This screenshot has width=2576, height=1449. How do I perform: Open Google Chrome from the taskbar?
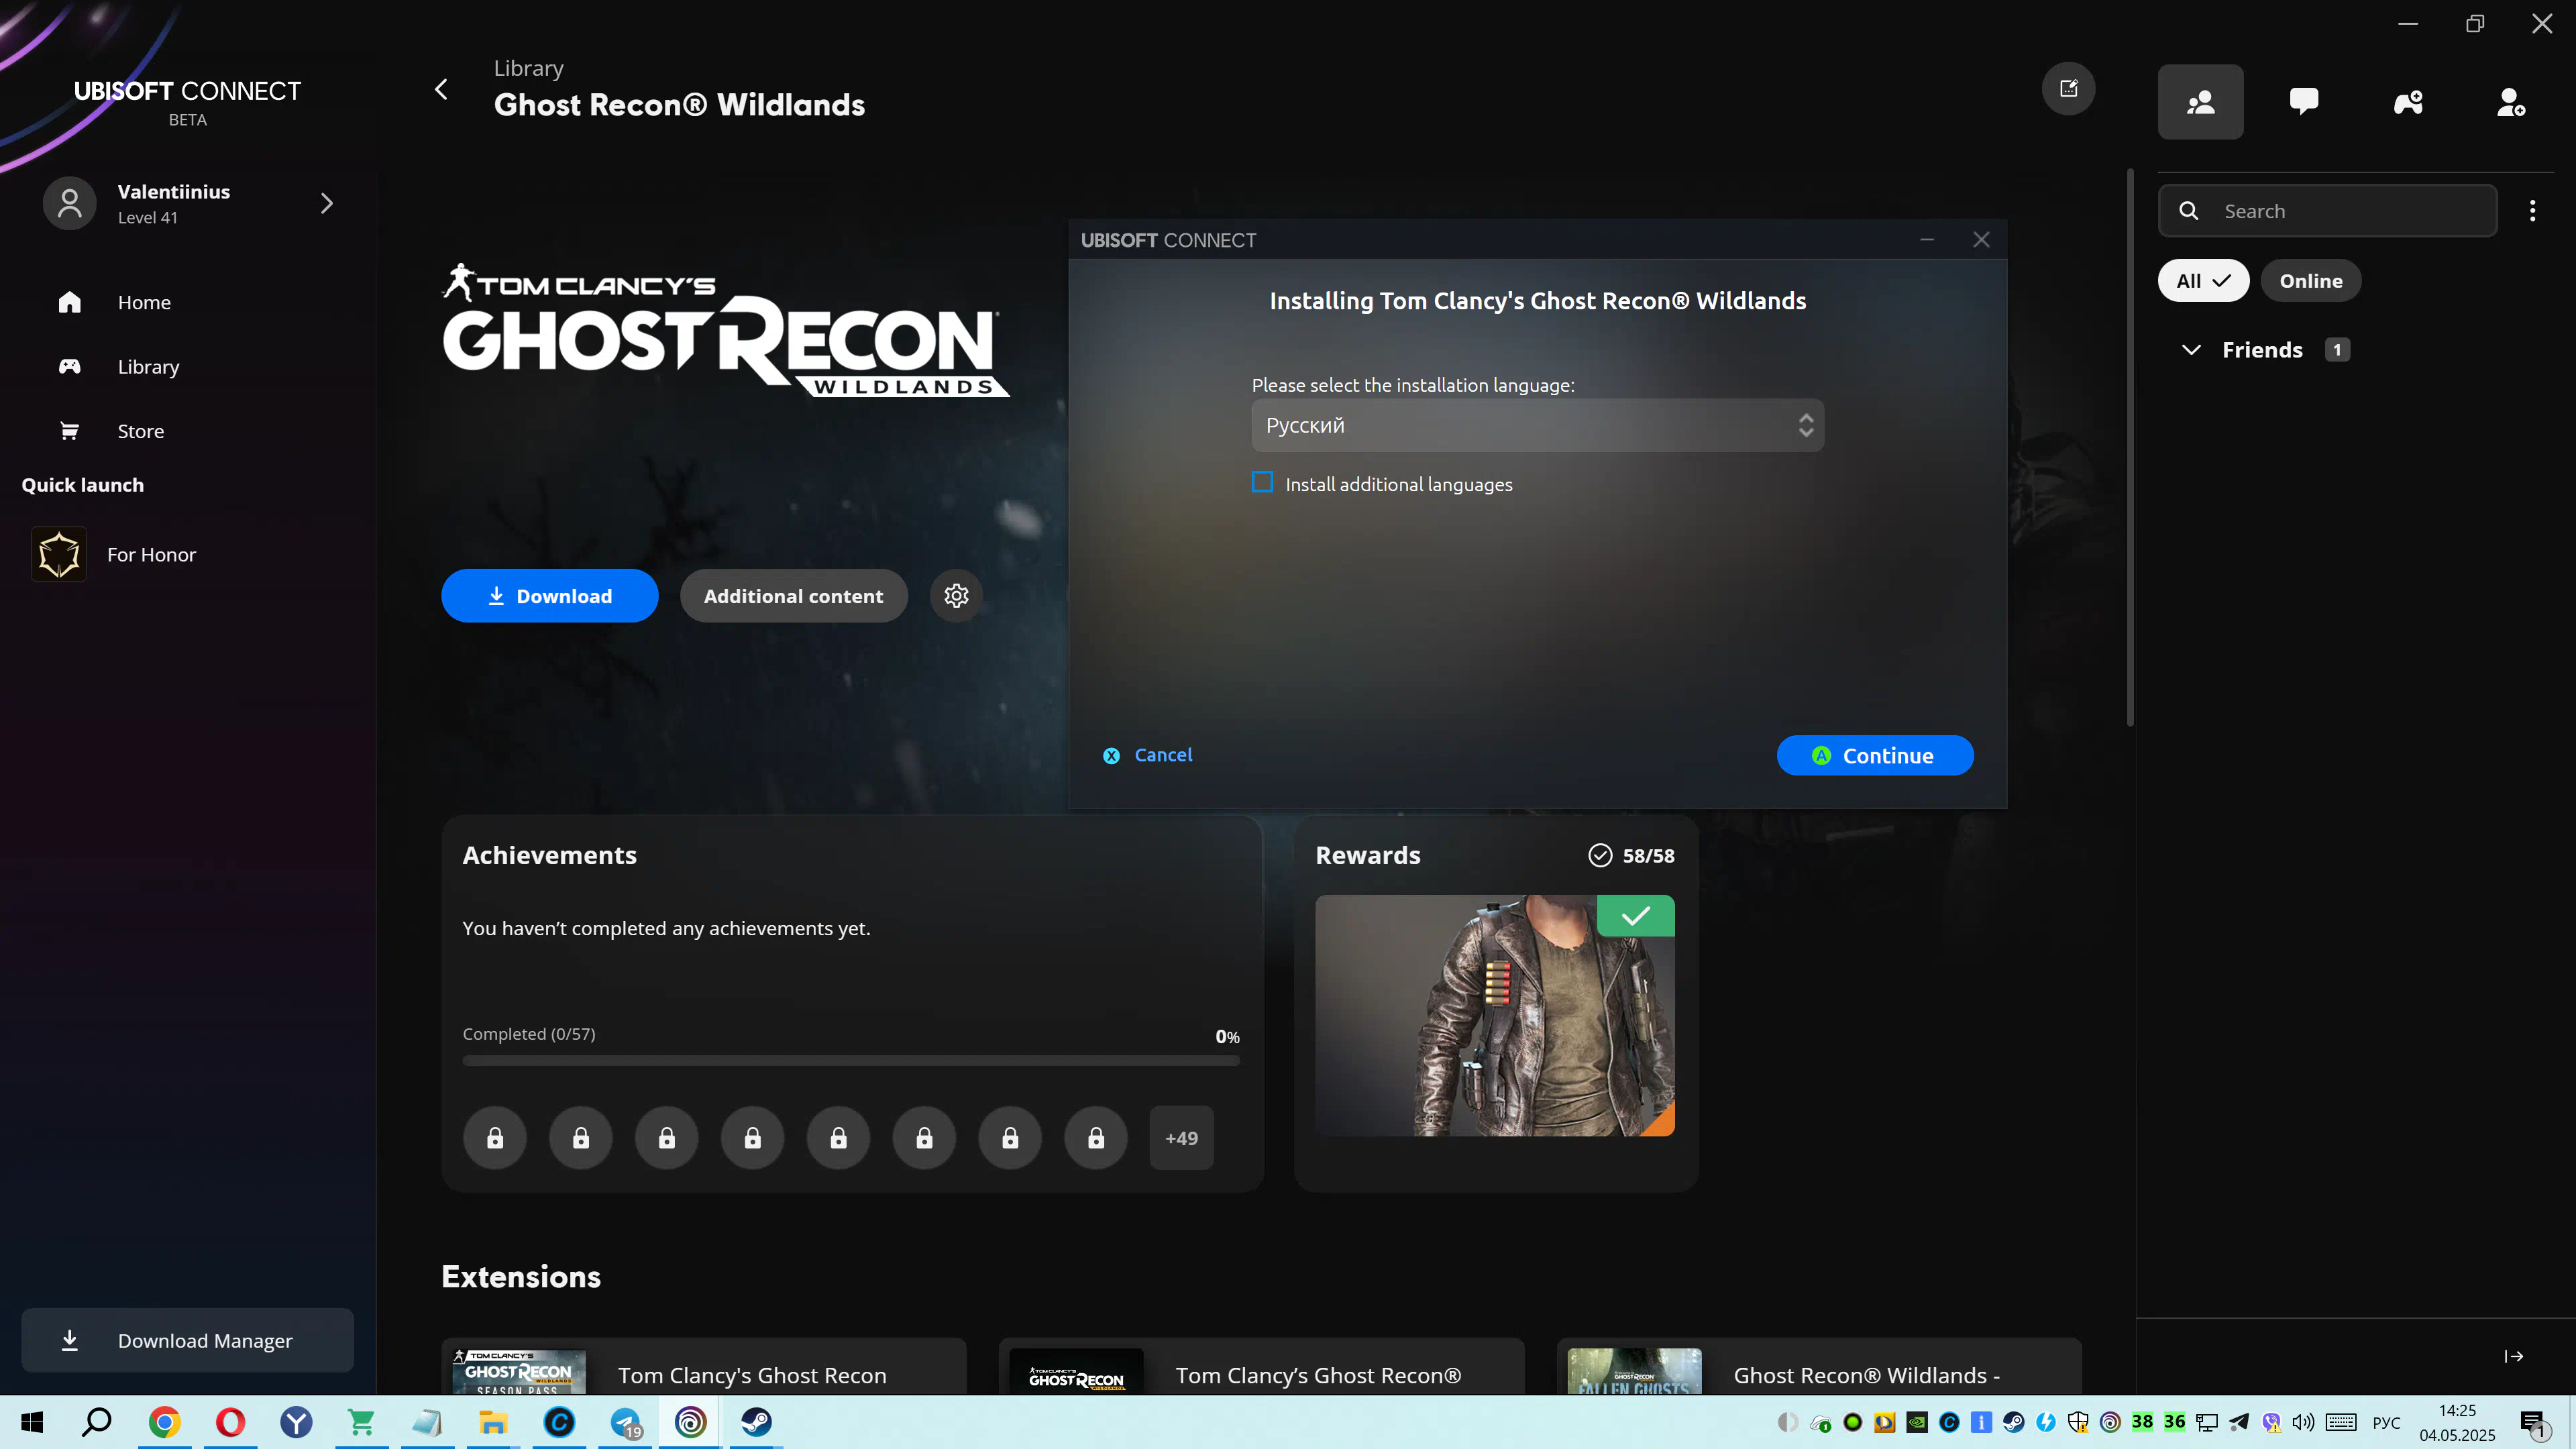[164, 1422]
